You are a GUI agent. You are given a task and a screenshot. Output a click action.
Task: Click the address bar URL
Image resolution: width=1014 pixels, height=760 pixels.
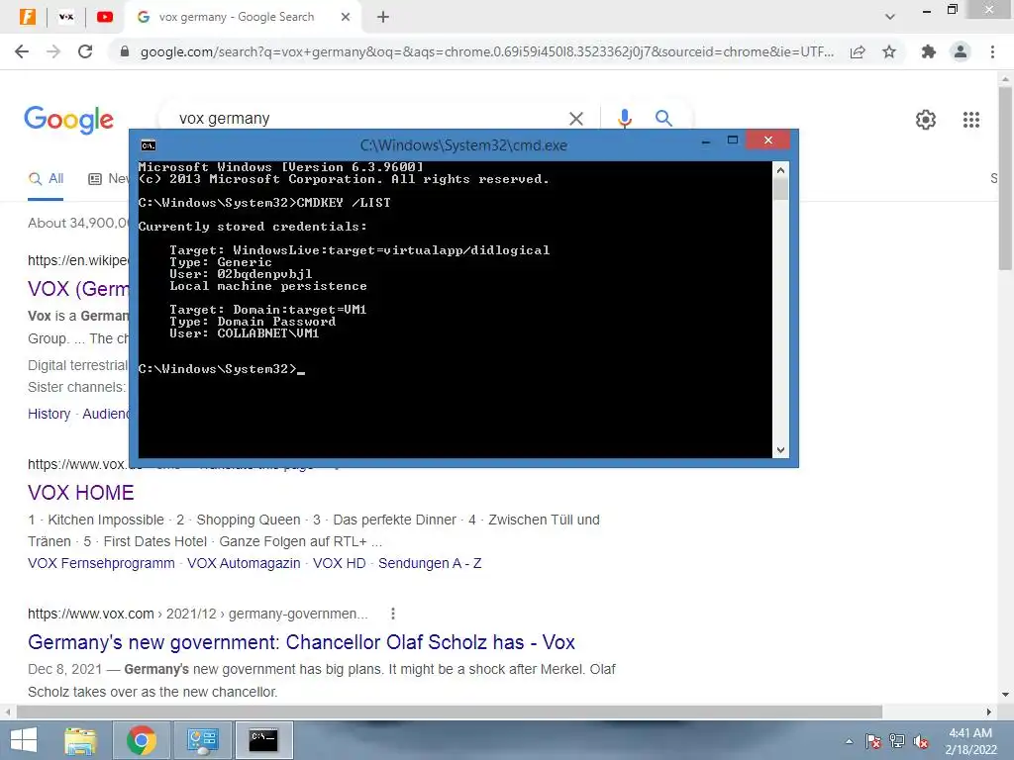[x=486, y=51]
